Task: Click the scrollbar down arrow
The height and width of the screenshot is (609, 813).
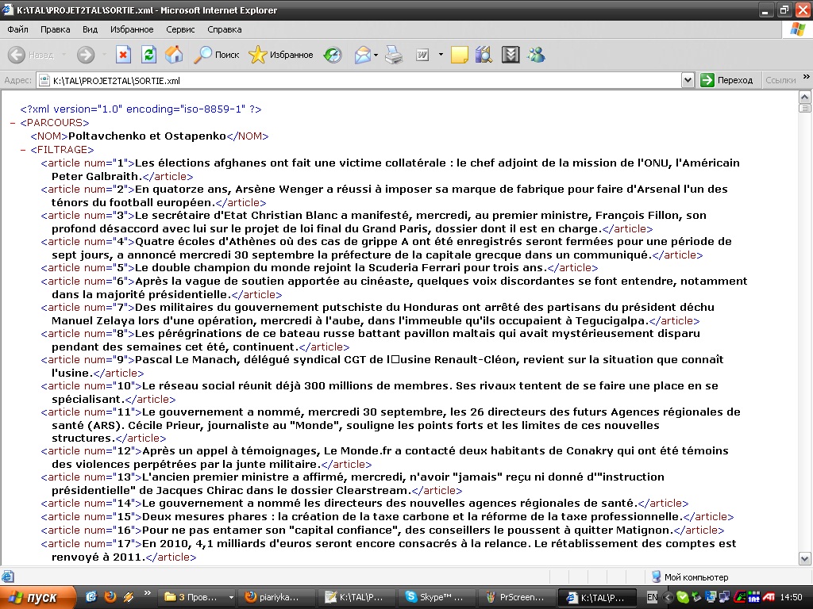Action: (x=805, y=558)
